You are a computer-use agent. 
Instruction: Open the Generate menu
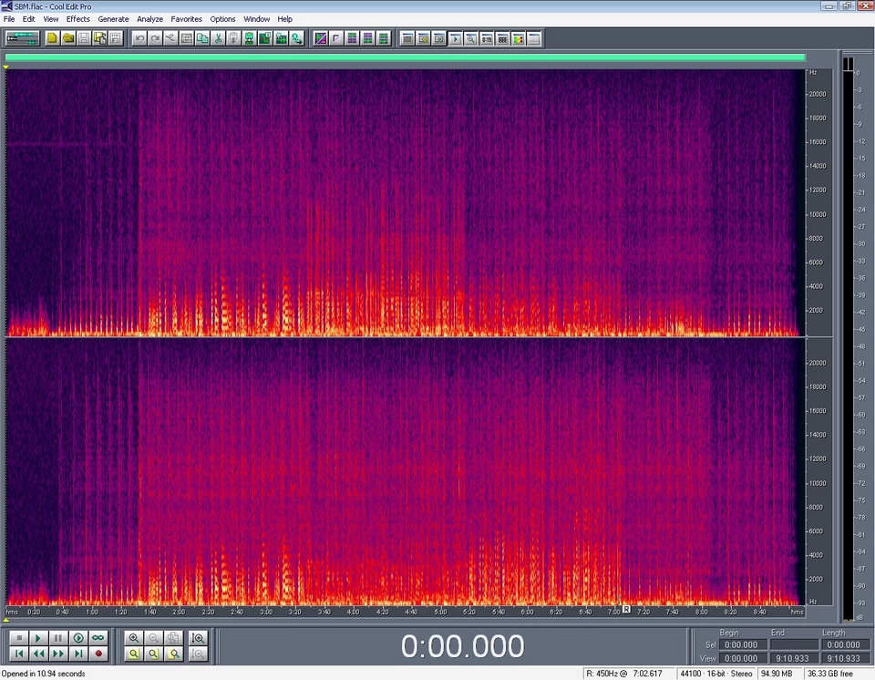113,18
